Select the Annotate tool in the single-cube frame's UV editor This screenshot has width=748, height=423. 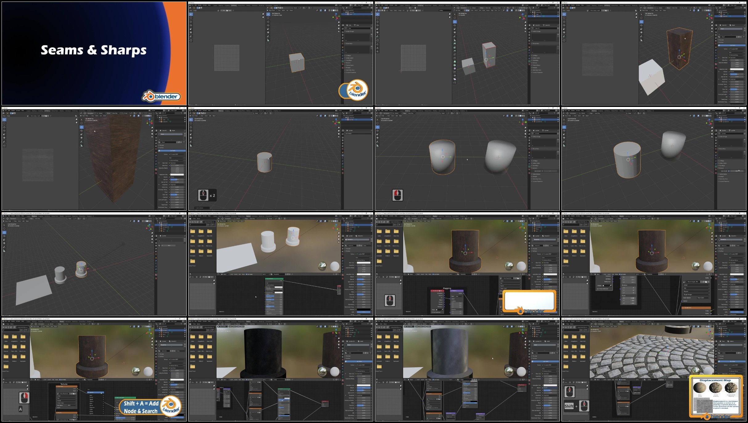click(191, 36)
